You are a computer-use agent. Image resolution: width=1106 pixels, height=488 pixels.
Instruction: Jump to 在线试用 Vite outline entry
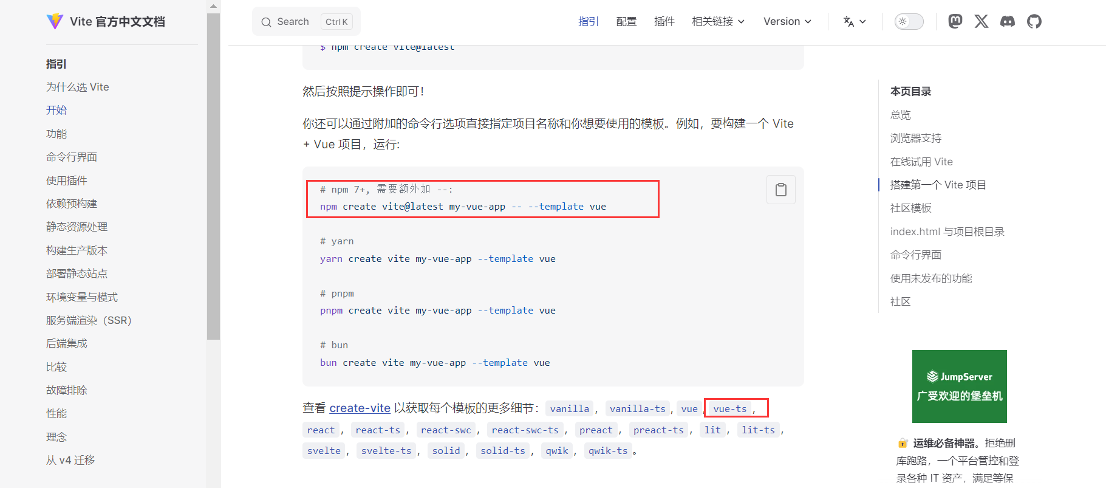coord(921,162)
